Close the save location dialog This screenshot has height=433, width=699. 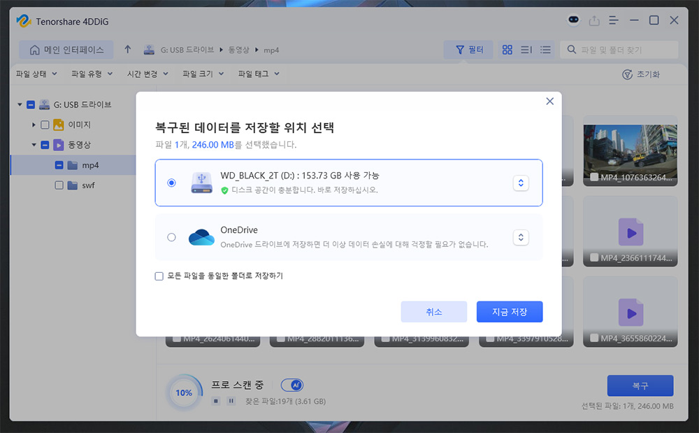point(550,101)
